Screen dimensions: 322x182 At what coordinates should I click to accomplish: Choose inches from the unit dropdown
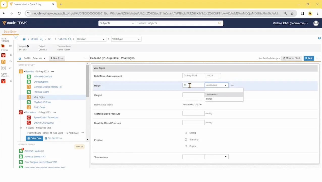pyautogui.click(x=209, y=99)
